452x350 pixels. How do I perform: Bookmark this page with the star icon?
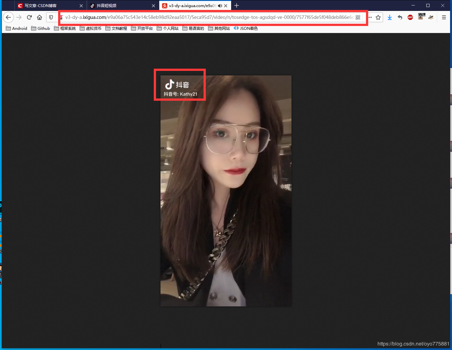pyautogui.click(x=378, y=17)
